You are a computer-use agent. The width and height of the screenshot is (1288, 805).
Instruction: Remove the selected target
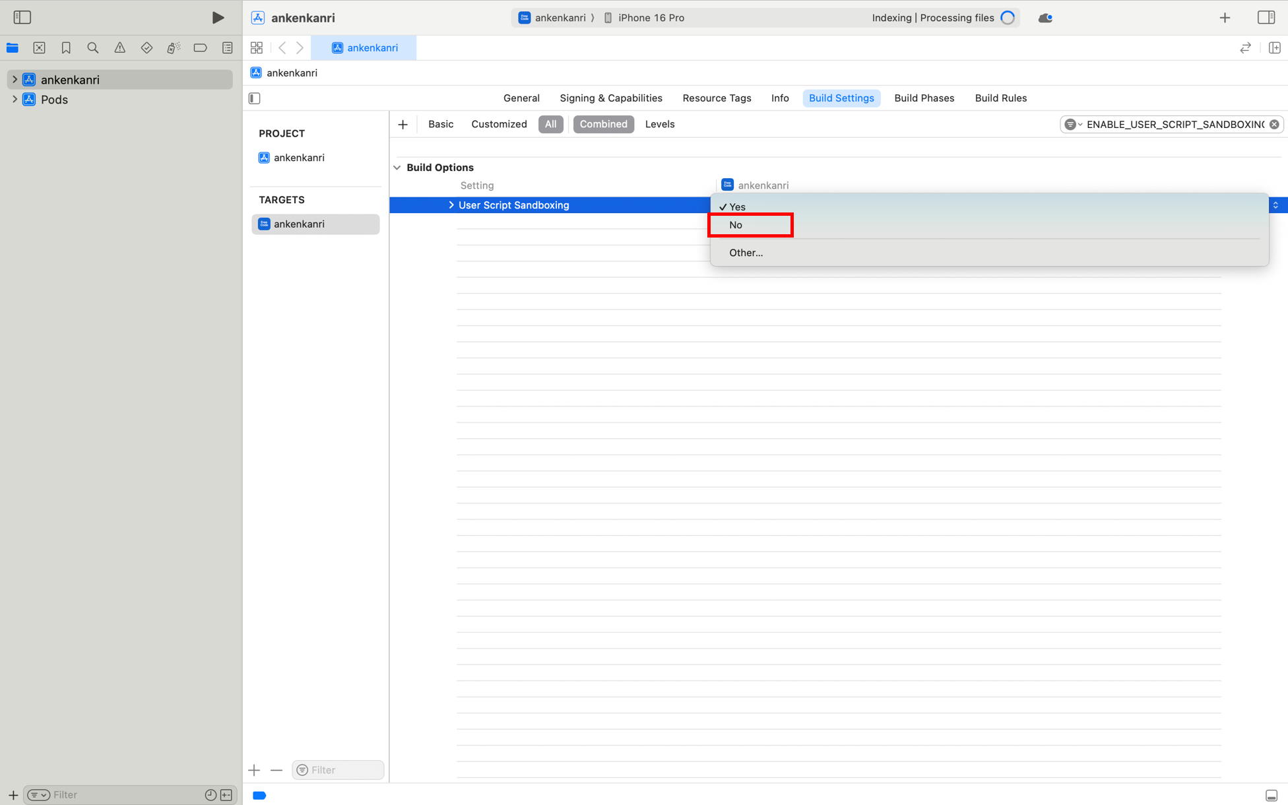pos(276,770)
